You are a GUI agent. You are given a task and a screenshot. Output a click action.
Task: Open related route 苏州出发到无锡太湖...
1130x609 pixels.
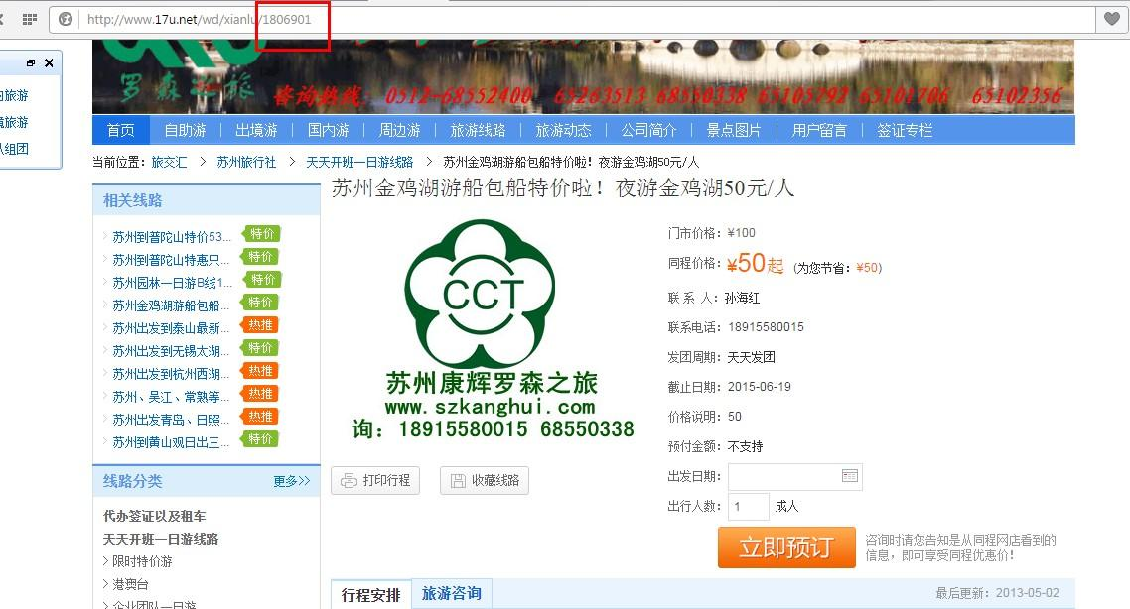point(171,351)
